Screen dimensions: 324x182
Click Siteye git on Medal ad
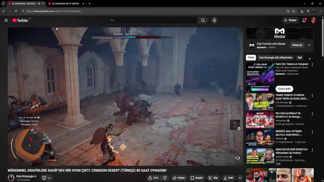(297, 45)
